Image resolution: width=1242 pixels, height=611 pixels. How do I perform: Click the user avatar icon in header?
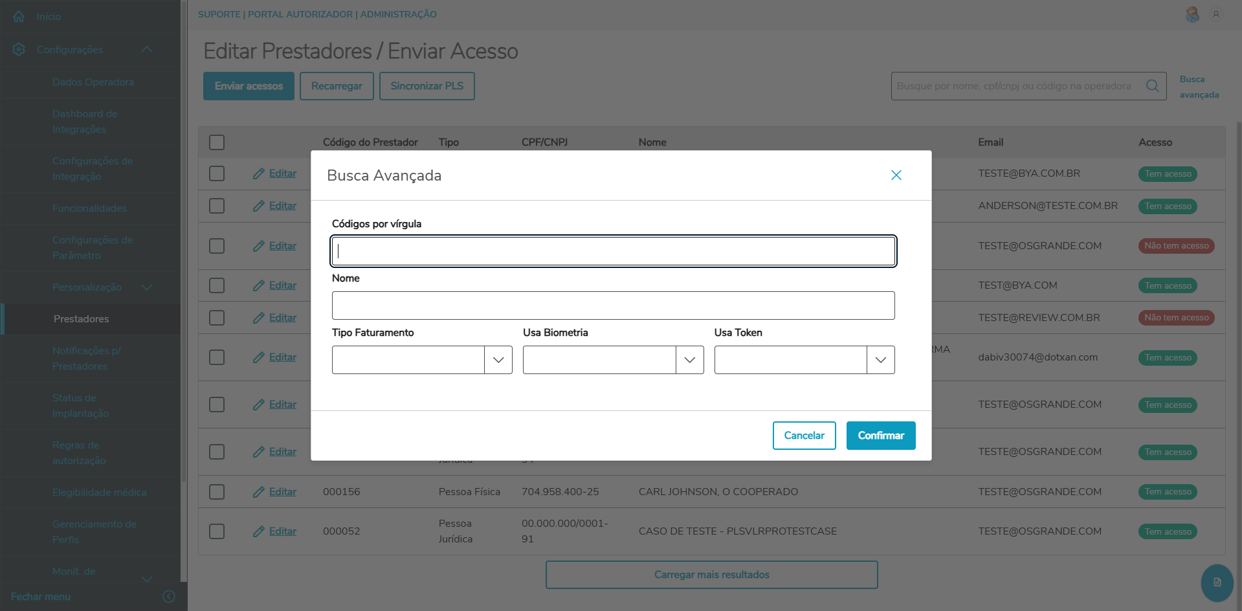point(1192,14)
